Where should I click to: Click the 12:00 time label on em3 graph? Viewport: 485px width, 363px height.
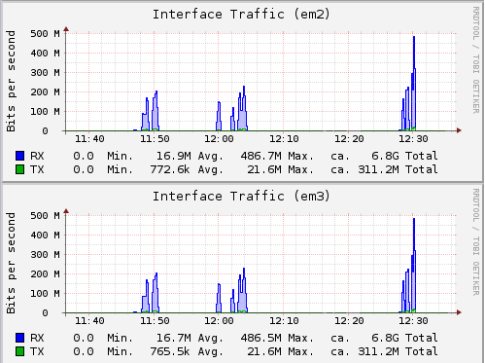pyautogui.click(x=219, y=321)
